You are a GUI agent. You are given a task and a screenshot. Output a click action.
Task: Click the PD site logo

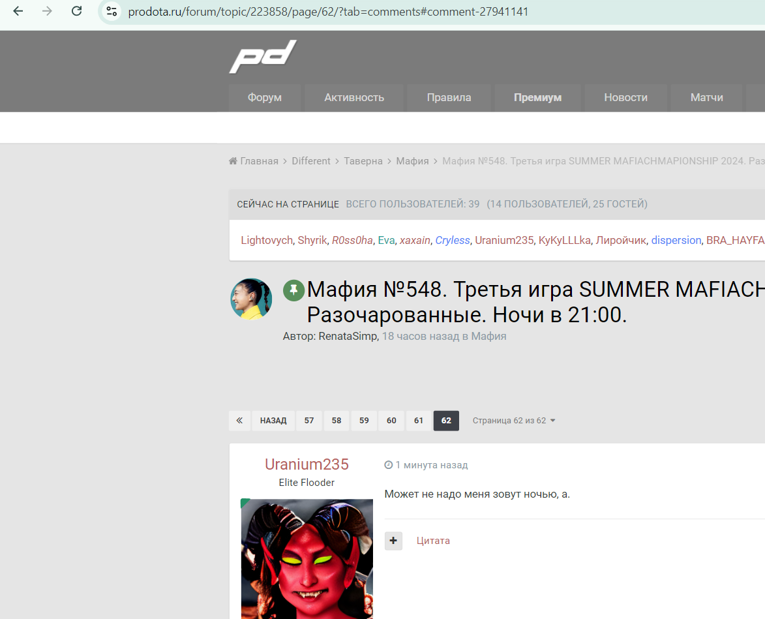coord(263,57)
